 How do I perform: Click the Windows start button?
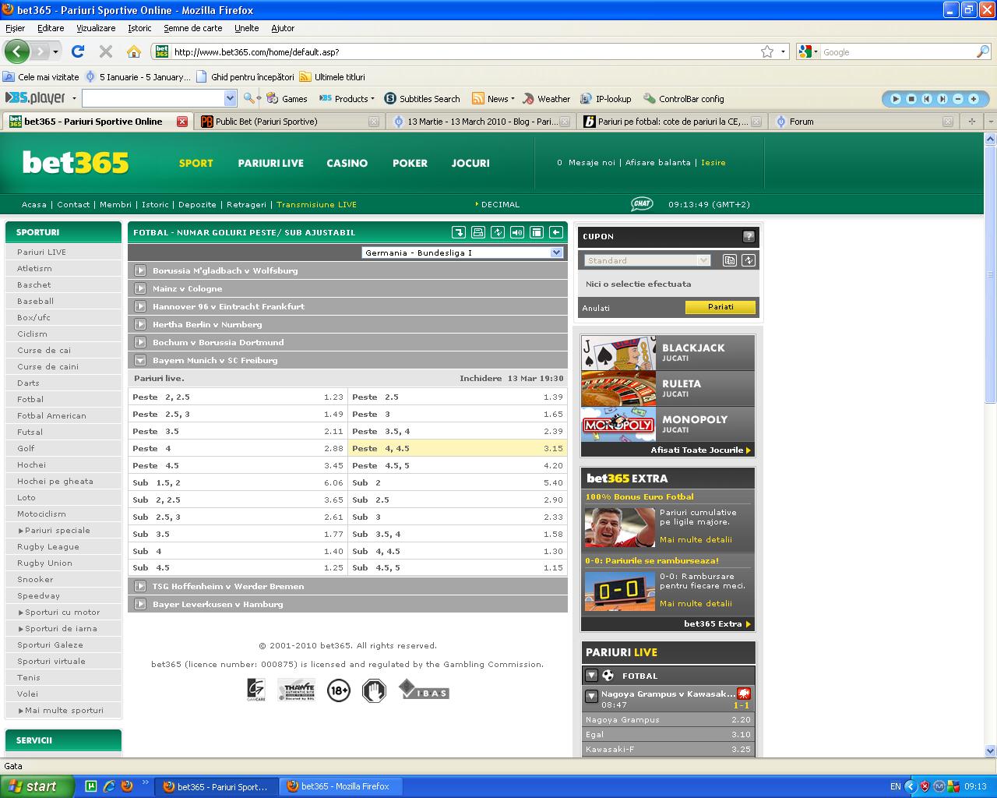tap(37, 786)
